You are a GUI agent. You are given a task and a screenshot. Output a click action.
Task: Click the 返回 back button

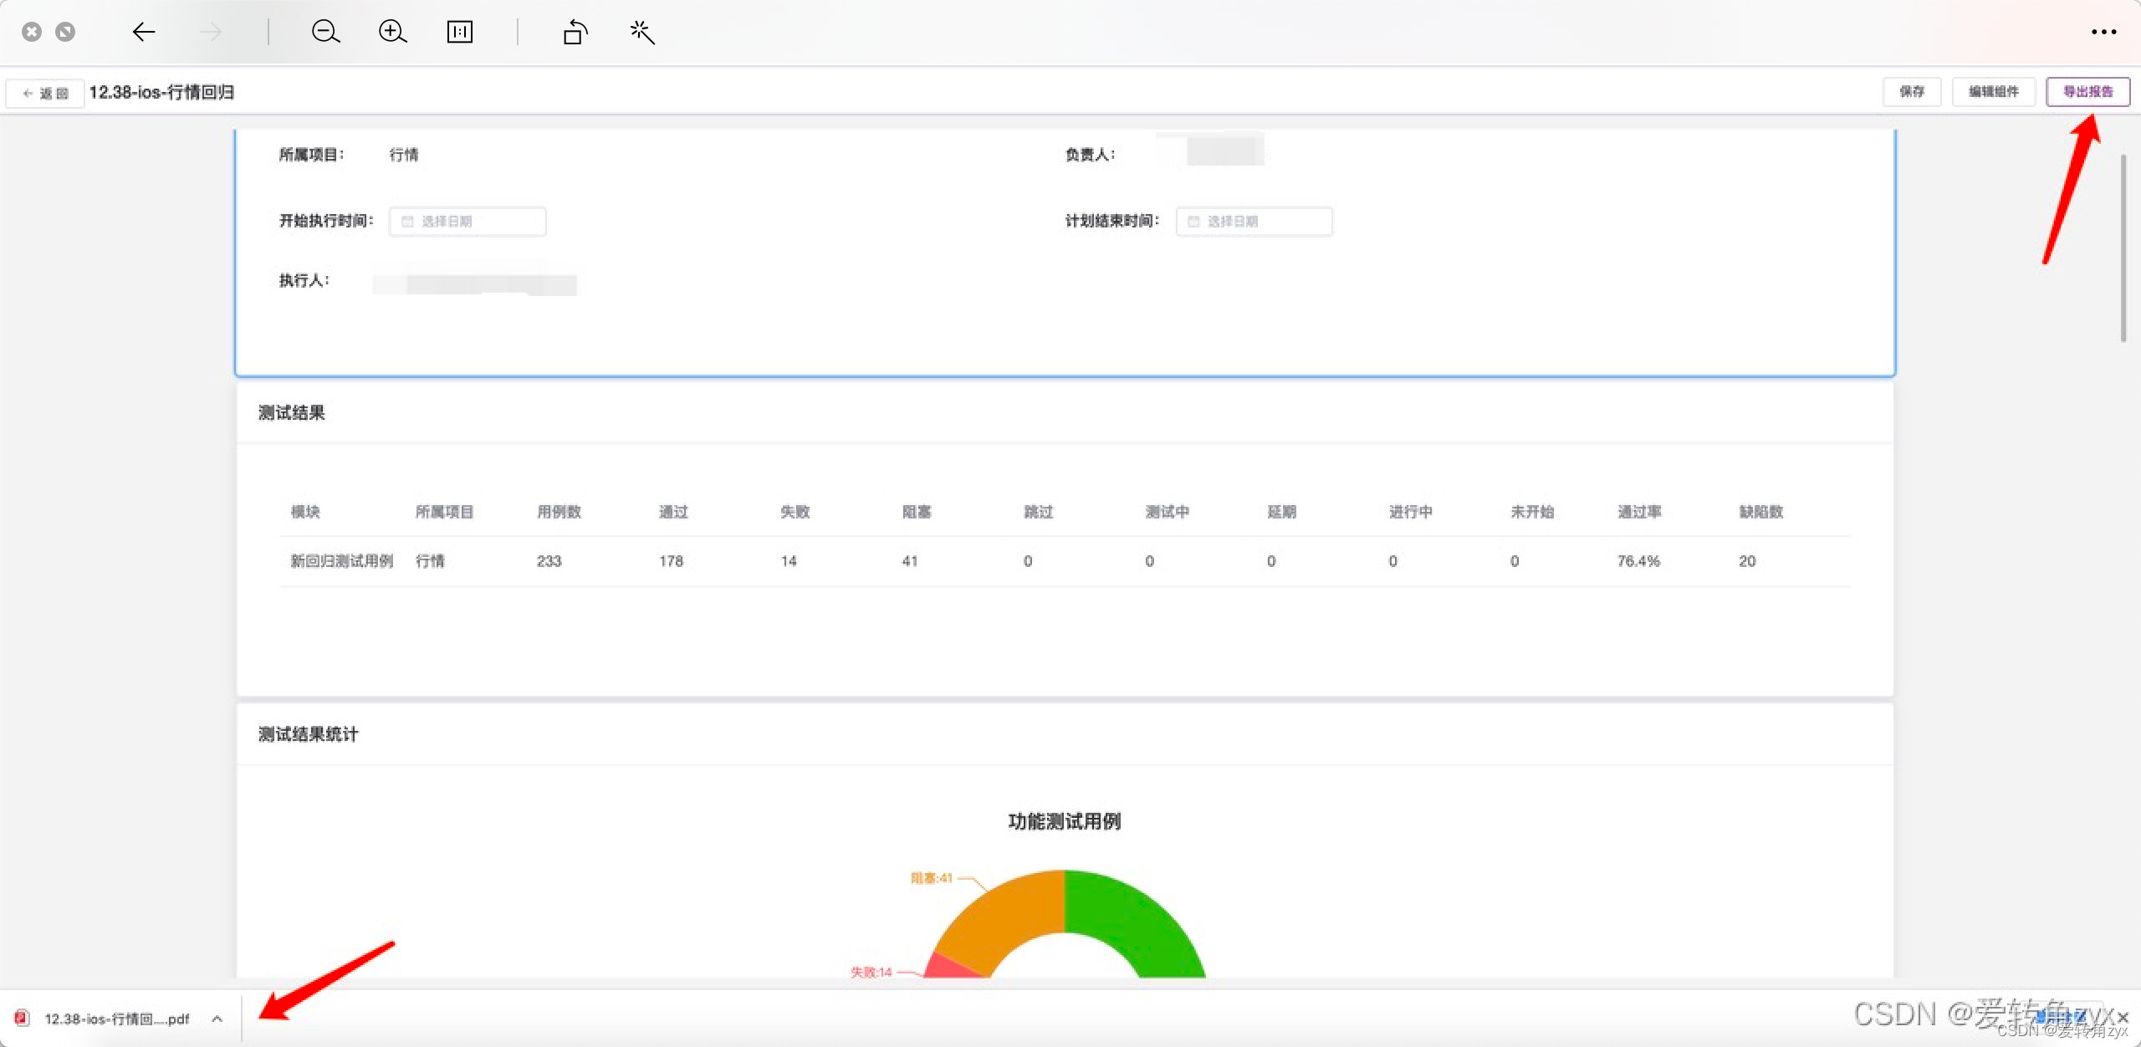click(45, 93)
